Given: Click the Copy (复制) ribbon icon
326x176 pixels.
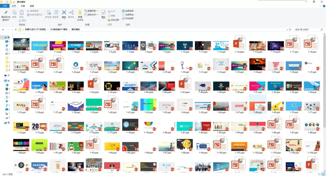Looking at the screenshot, I should 14,13.
